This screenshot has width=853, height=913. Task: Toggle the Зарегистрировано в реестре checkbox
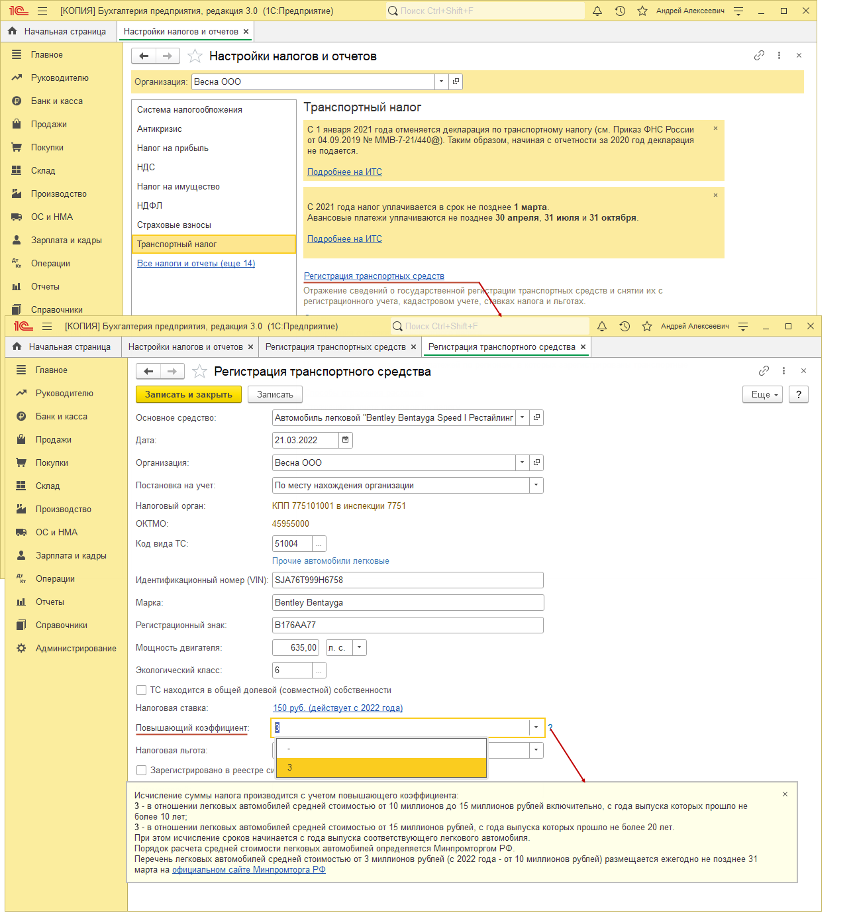coord(141,770)
